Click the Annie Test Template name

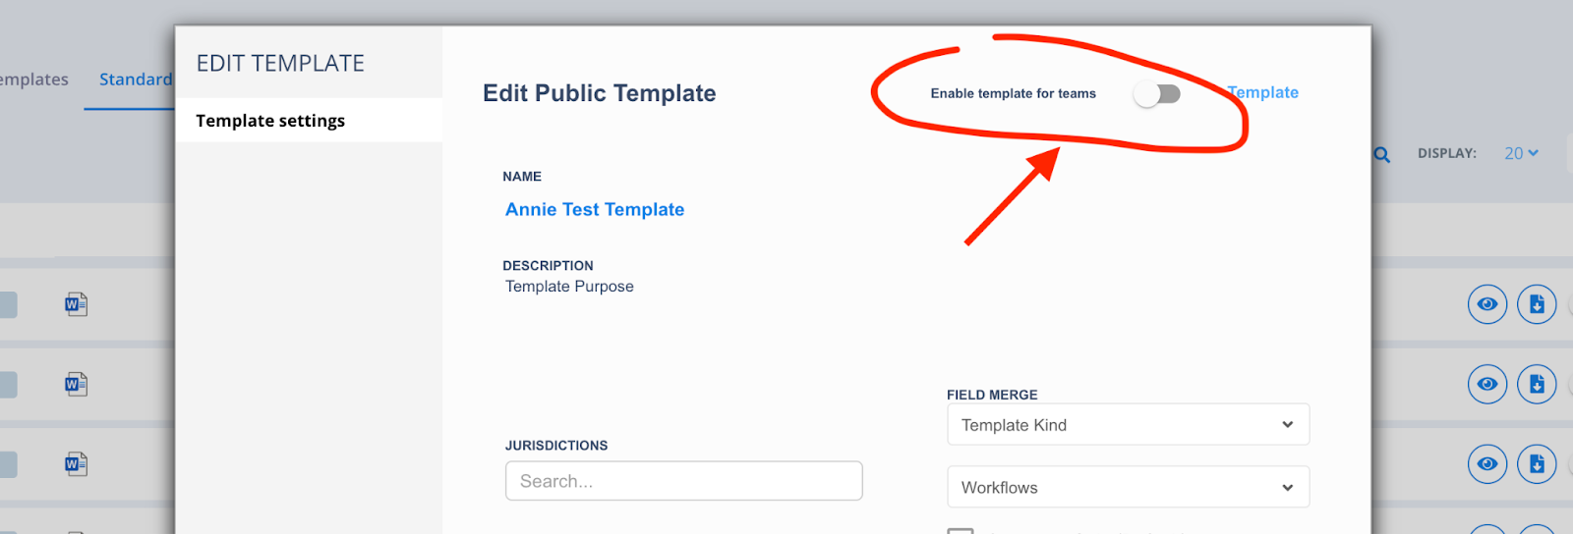pyautogui.click(x=595, y=209)
